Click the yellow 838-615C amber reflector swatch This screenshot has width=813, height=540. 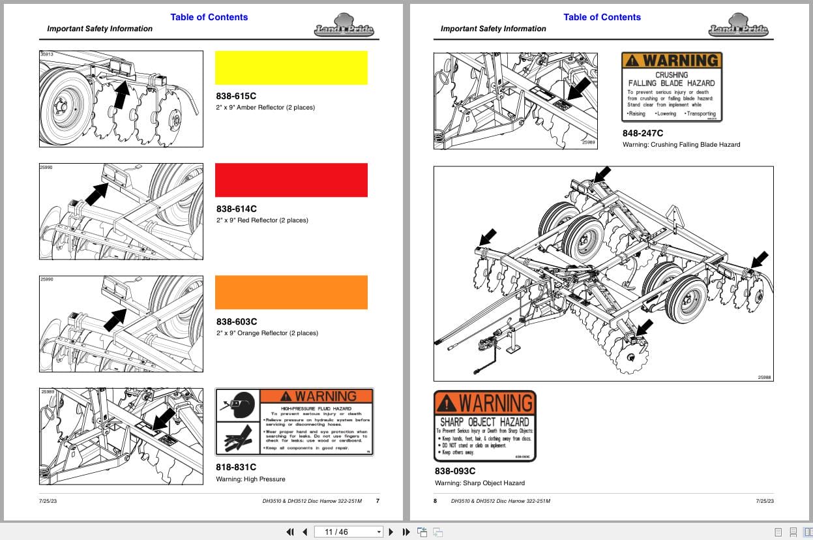point(291,67)
